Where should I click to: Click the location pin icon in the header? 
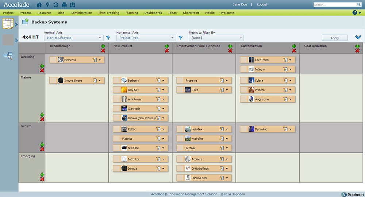tap(47, 5)
